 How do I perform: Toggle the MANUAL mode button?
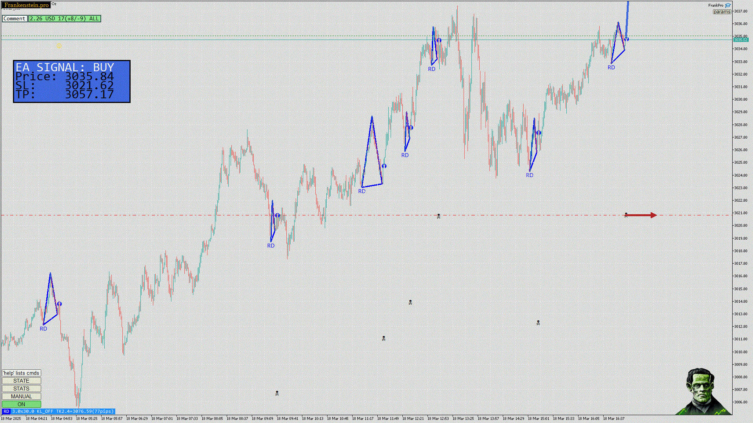point(21,396)
